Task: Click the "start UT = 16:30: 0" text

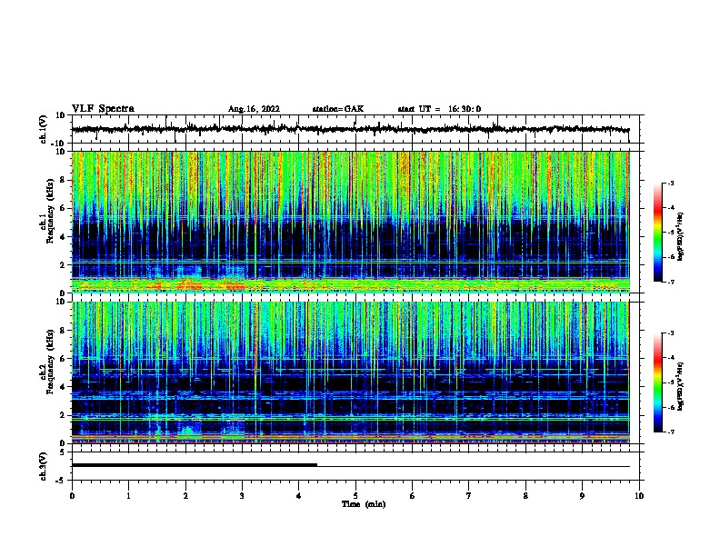Action: 439,109
